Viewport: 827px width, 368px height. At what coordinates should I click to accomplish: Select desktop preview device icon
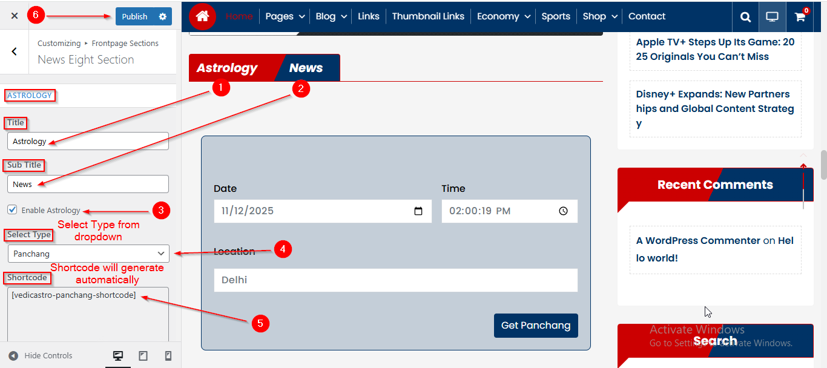coord(118,356)
